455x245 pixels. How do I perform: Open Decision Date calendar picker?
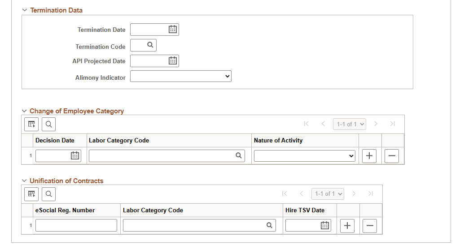click(75, 155)
